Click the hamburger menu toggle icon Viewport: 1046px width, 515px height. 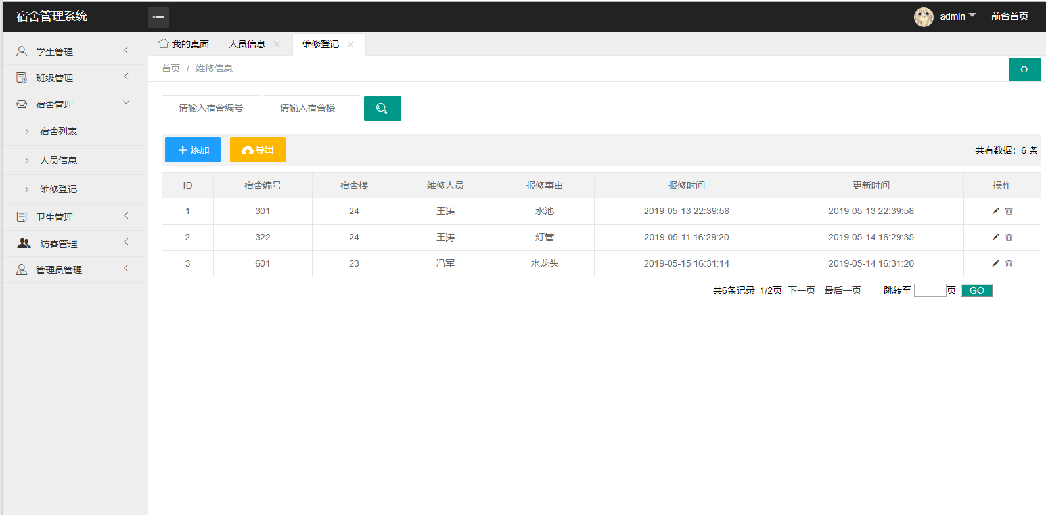click(158, 17)
